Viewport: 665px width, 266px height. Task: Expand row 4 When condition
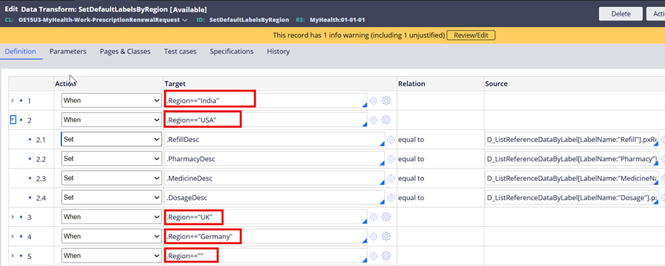[13, 236]
